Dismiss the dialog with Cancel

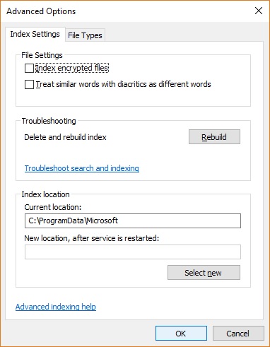click(x=238, y=334)
